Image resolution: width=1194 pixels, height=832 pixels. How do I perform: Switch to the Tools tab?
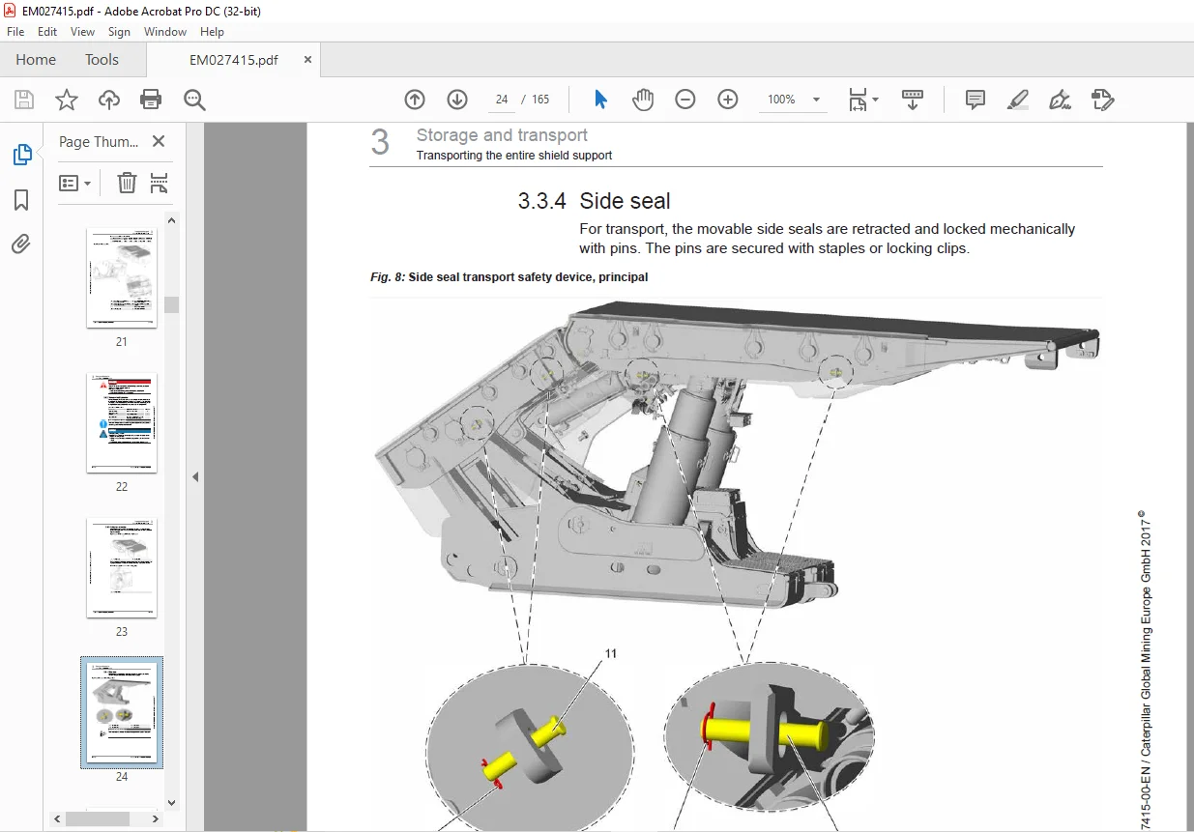pyautogui.click(x=102, y=60)
